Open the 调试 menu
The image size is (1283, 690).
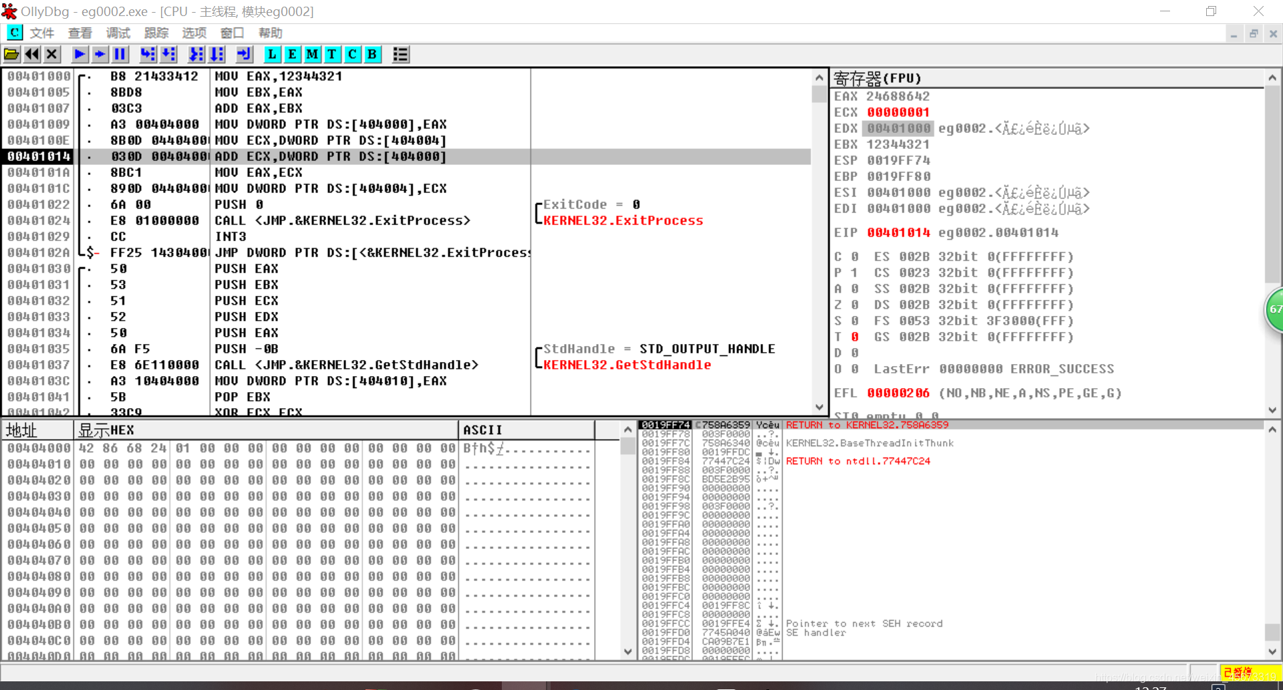pyautogui.click(x=118, y=33)
